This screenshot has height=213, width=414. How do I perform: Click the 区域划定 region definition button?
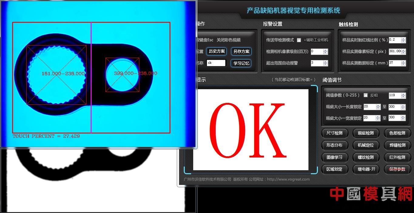click(x=334, y=169)
